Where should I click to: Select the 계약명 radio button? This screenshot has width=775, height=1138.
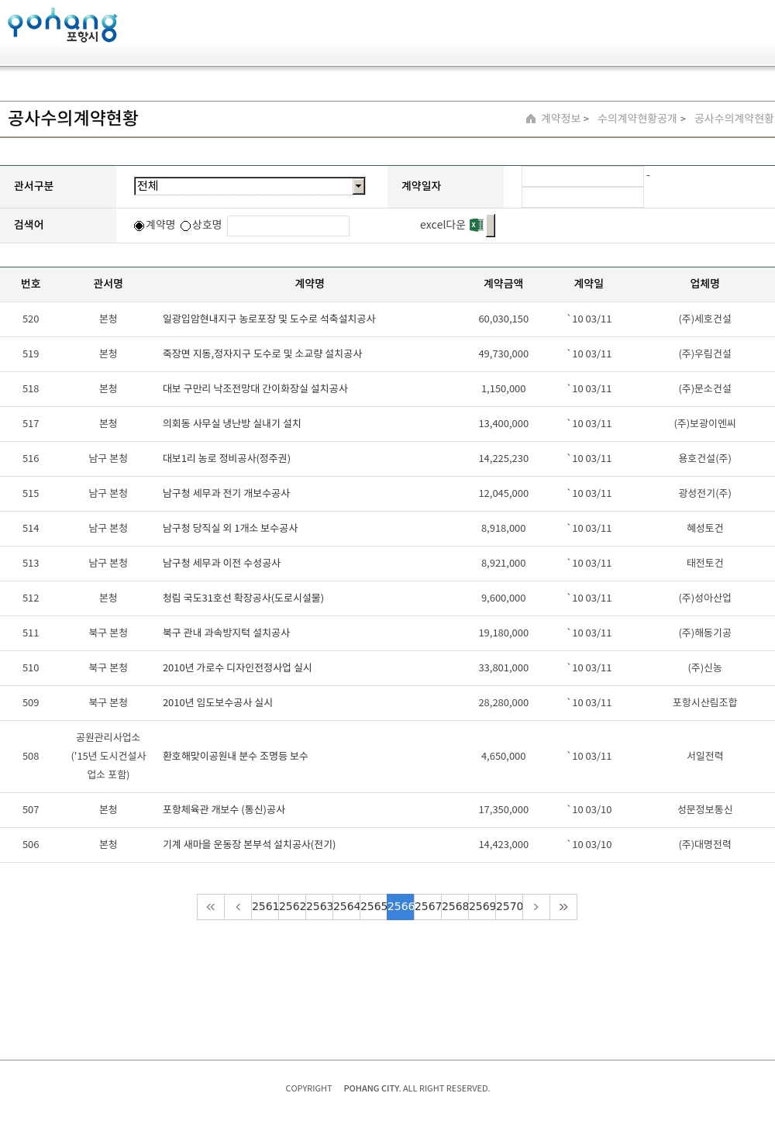(139, 226)
